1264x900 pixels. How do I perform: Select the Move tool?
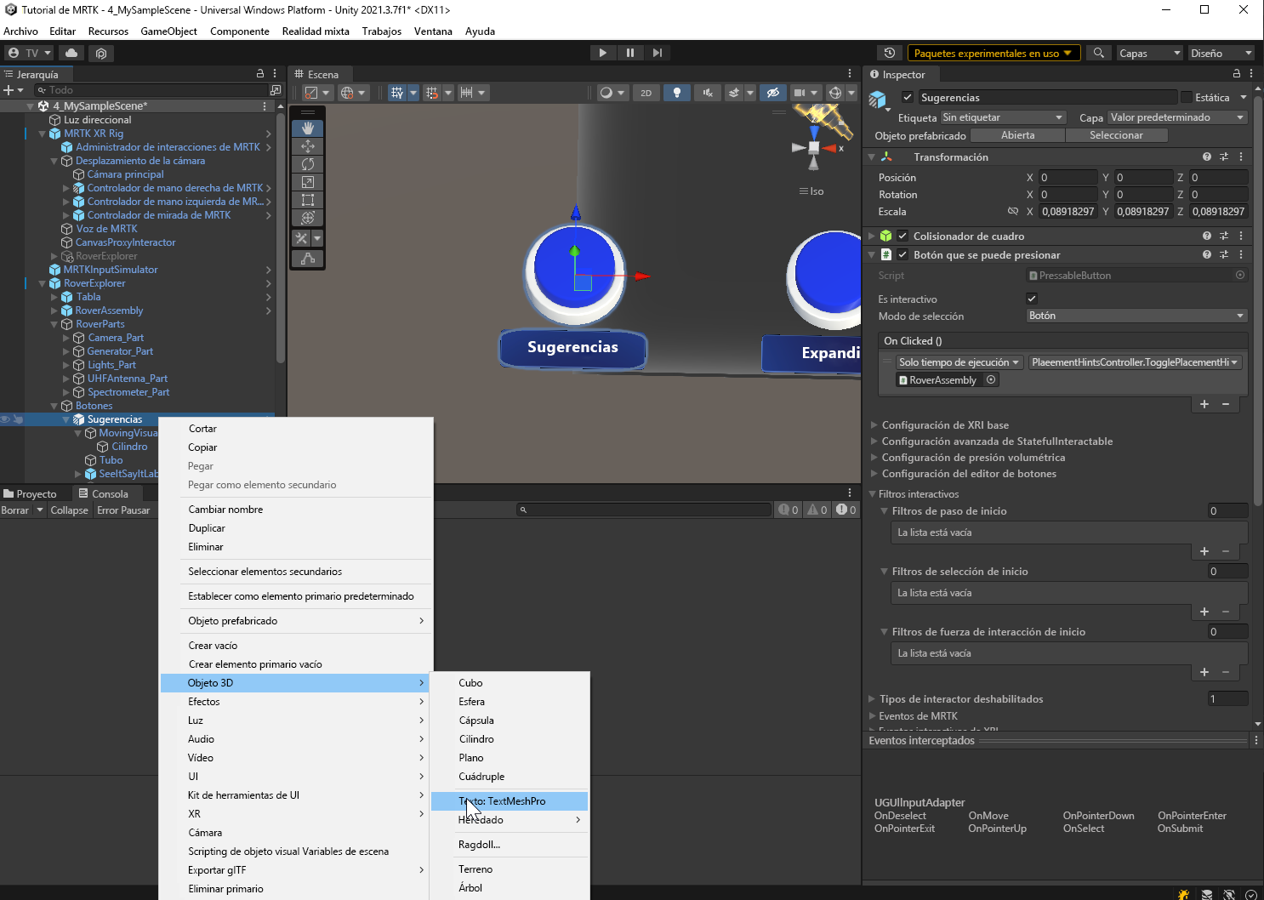tap(307, 146)
